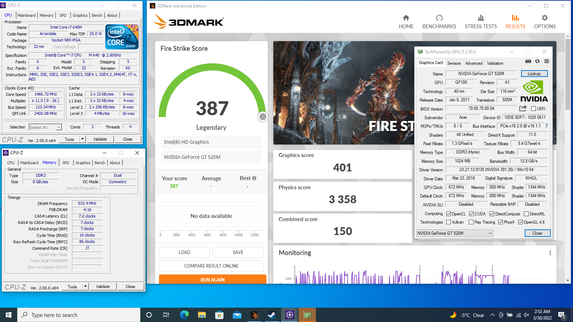Open Task View on taskbar
The image size is (573, 322).
166,315
